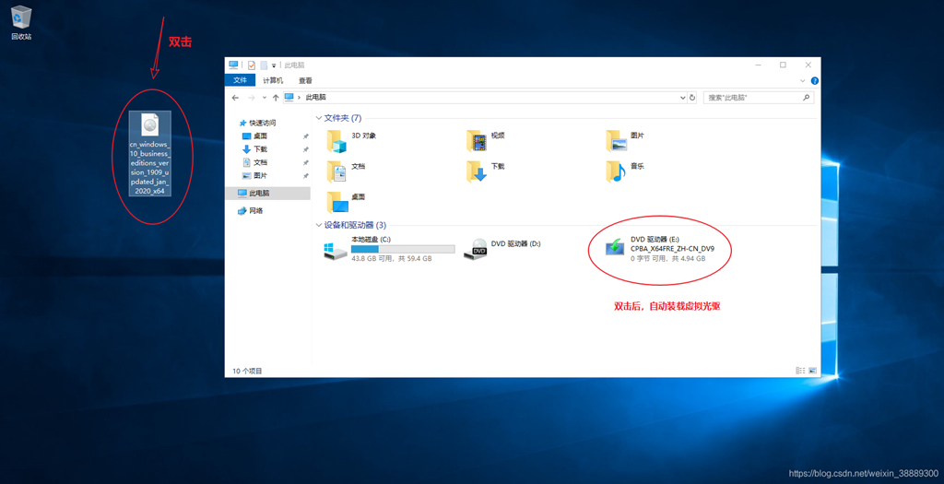Open the 文件 File menu tab
Image resolution: width=944 pixels, height=484 pixels.
coord(240,81)
